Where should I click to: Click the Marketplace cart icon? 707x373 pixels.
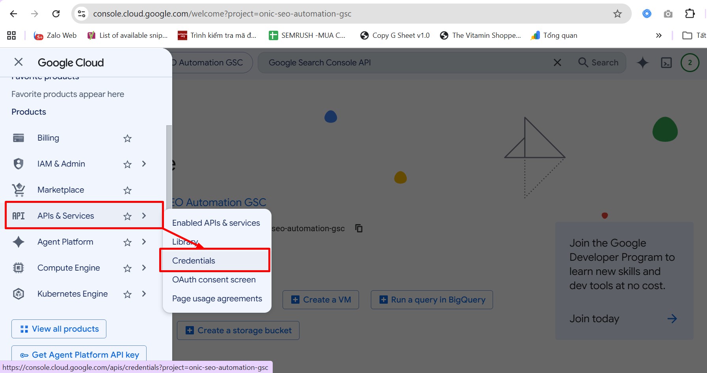[x=19, y=190]
